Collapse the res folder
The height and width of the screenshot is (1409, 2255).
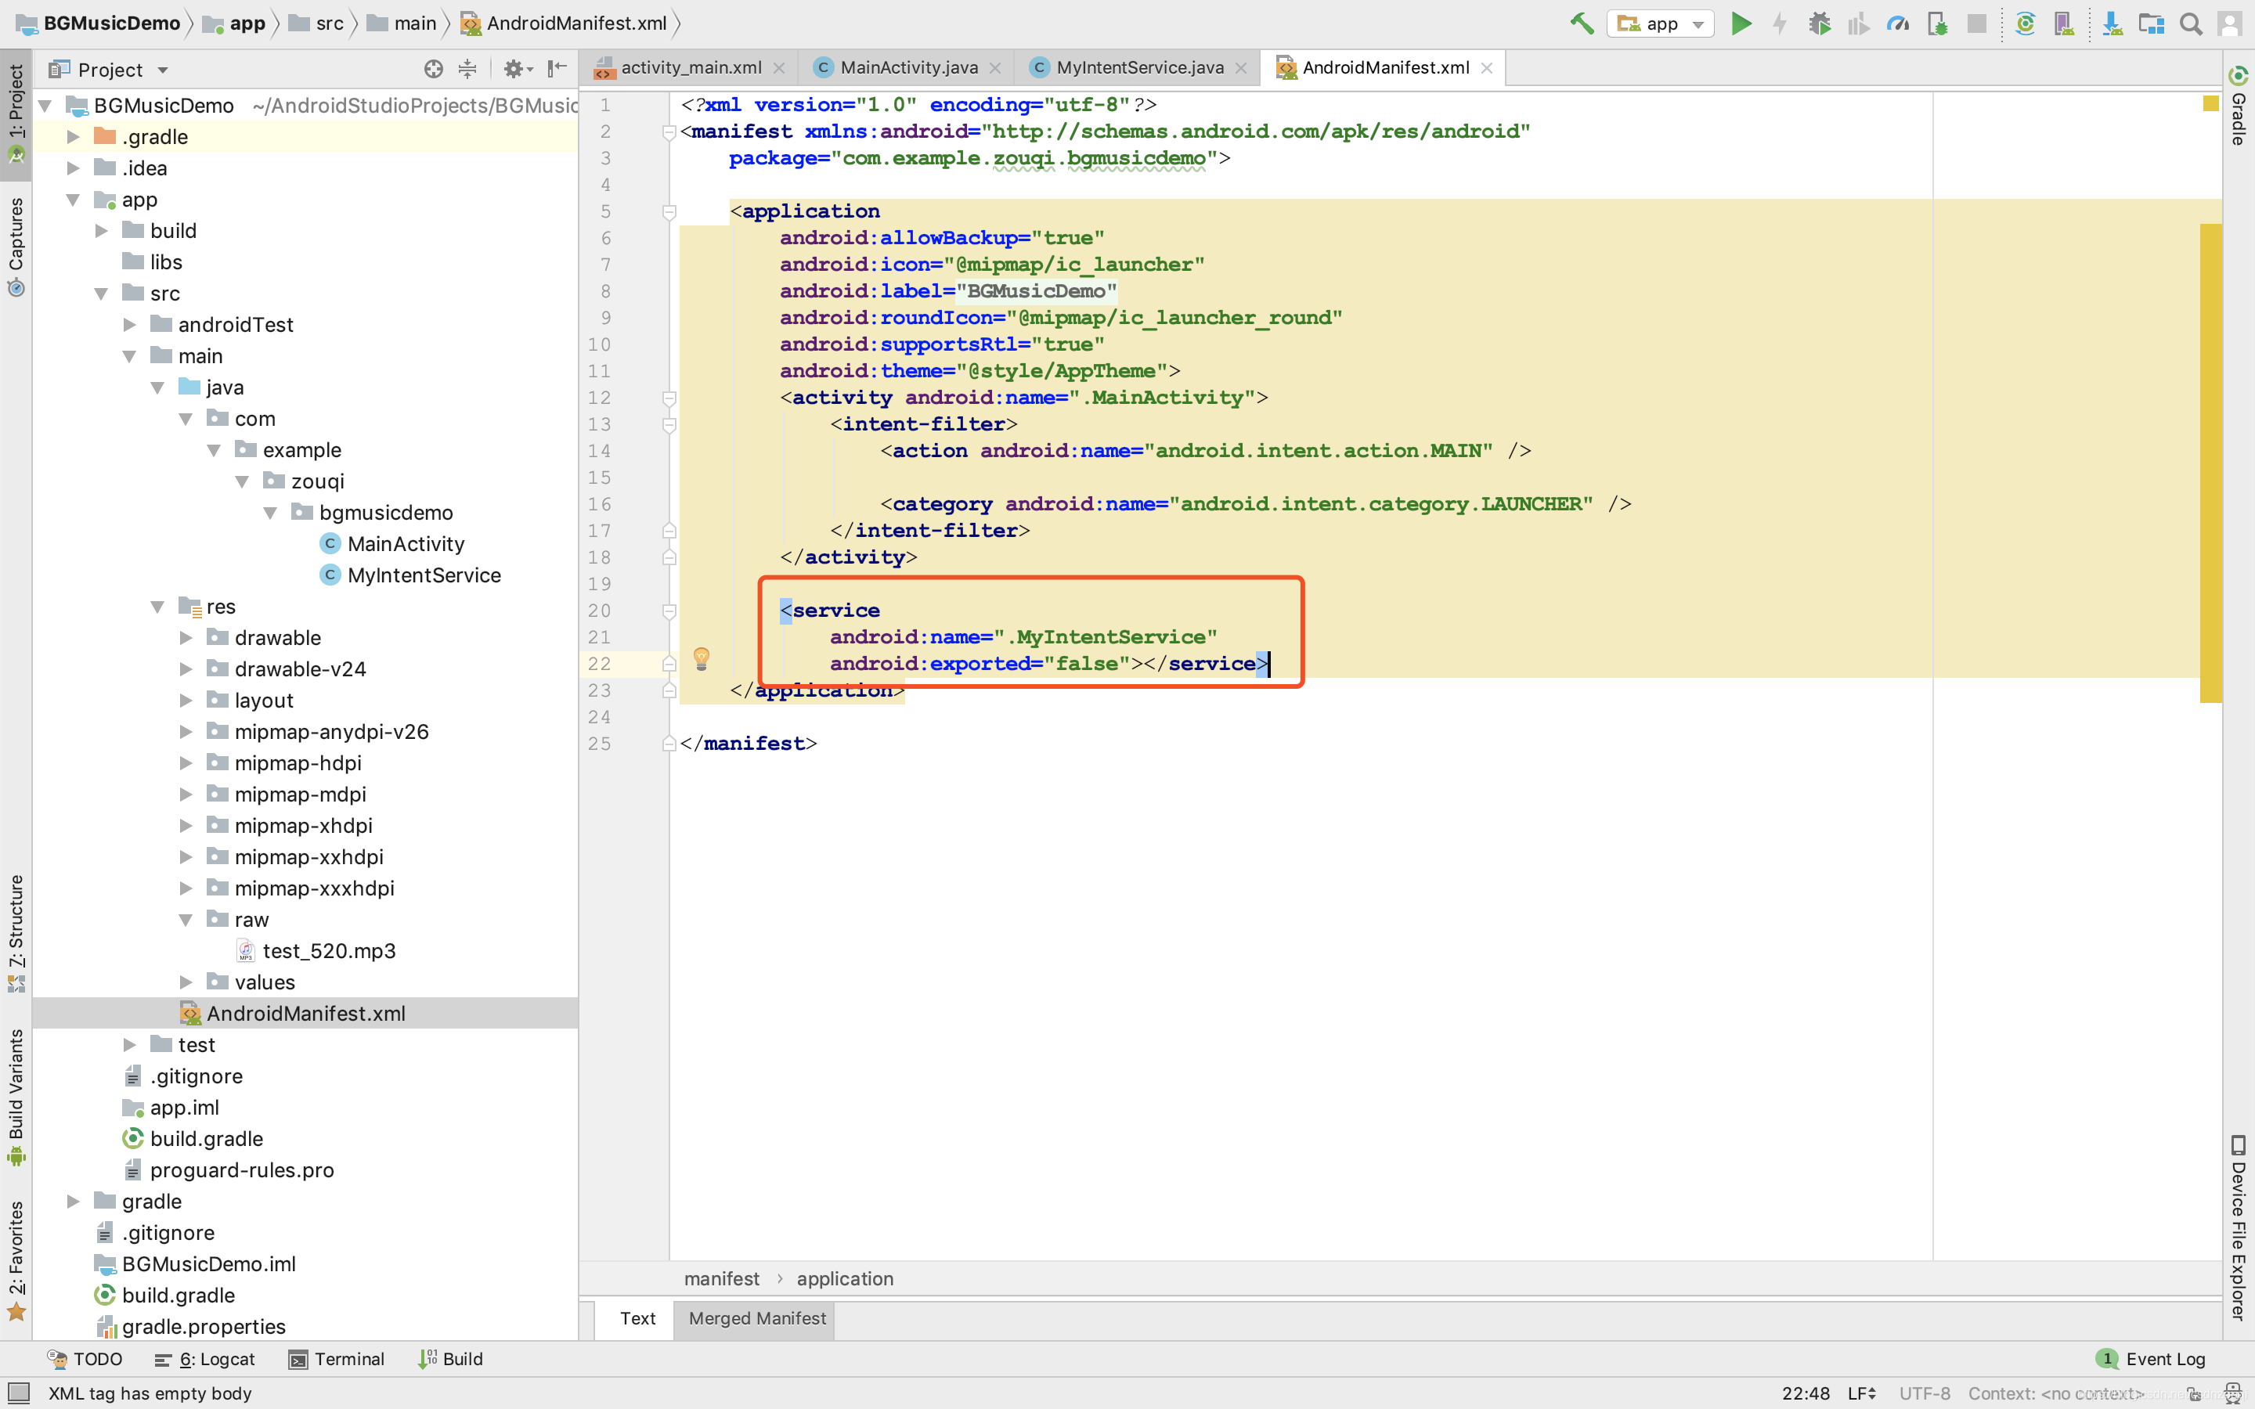click(157, 607)
